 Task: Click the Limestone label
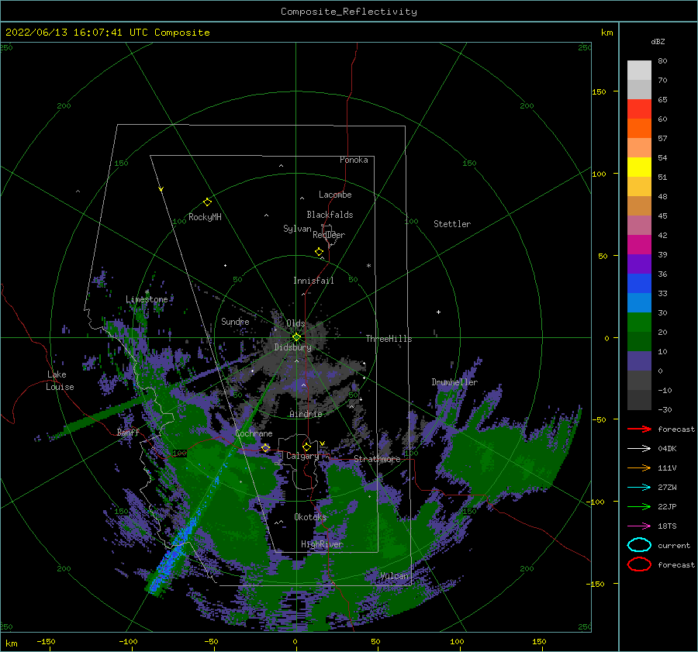coord(147,299)
